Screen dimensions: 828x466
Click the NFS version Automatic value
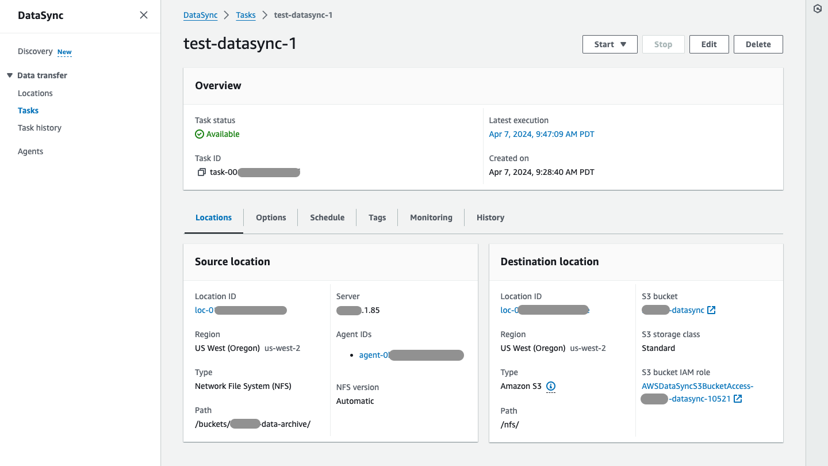coord(355,401)
